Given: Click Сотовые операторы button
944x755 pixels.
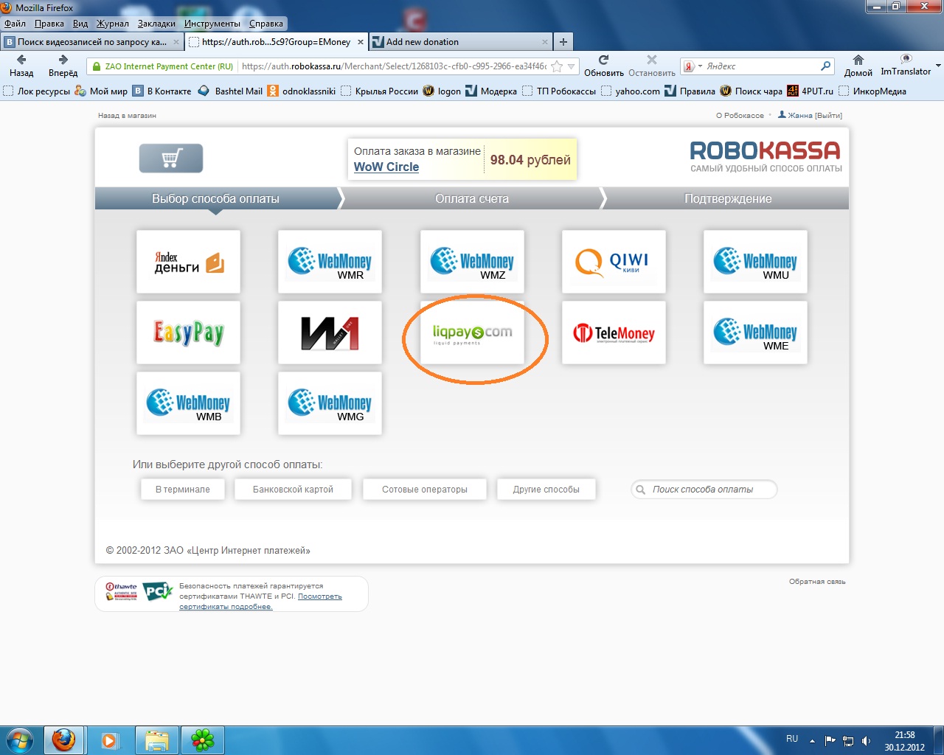Looking at the screenshot, I should coord(425,490).
